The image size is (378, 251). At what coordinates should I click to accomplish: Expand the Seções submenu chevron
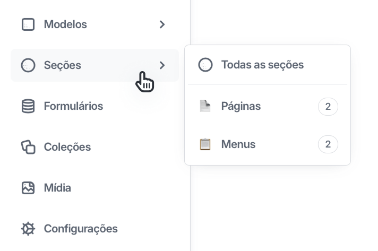click(x=162, y=65)
